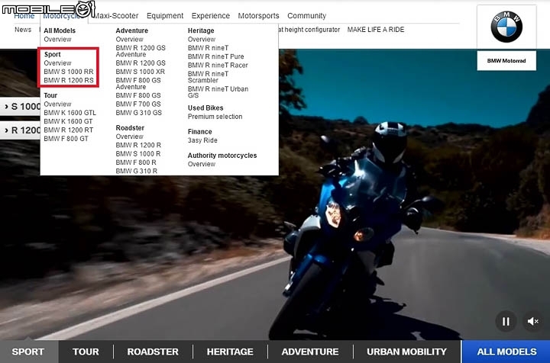Unmute the video sound
The height and width of the screenshot is (363, 550).
533,321
